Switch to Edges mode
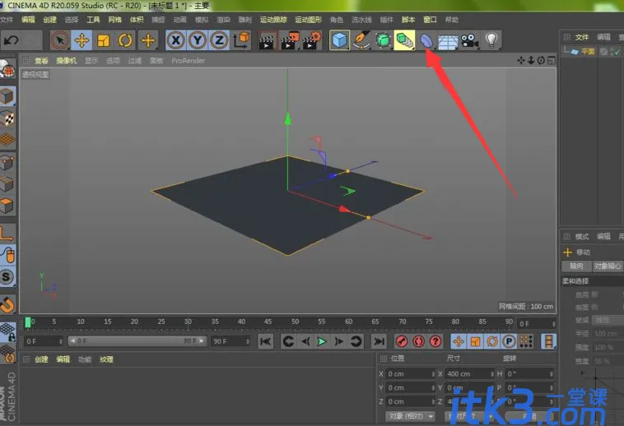This screenshot has width=624, height=426. (7, 184)
